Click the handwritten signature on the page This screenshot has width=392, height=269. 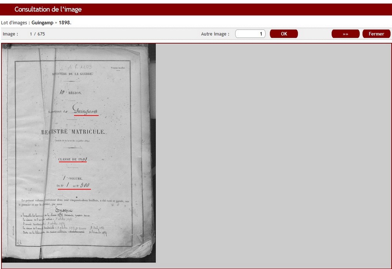coord(64,210)
